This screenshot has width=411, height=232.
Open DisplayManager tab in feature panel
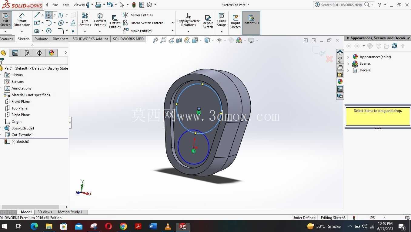(x=52, y=53)
